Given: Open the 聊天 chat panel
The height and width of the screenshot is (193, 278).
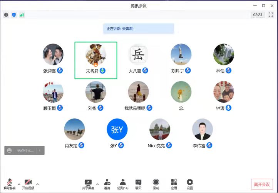Looking at the screenshot, I should click(x=138, y=183).
